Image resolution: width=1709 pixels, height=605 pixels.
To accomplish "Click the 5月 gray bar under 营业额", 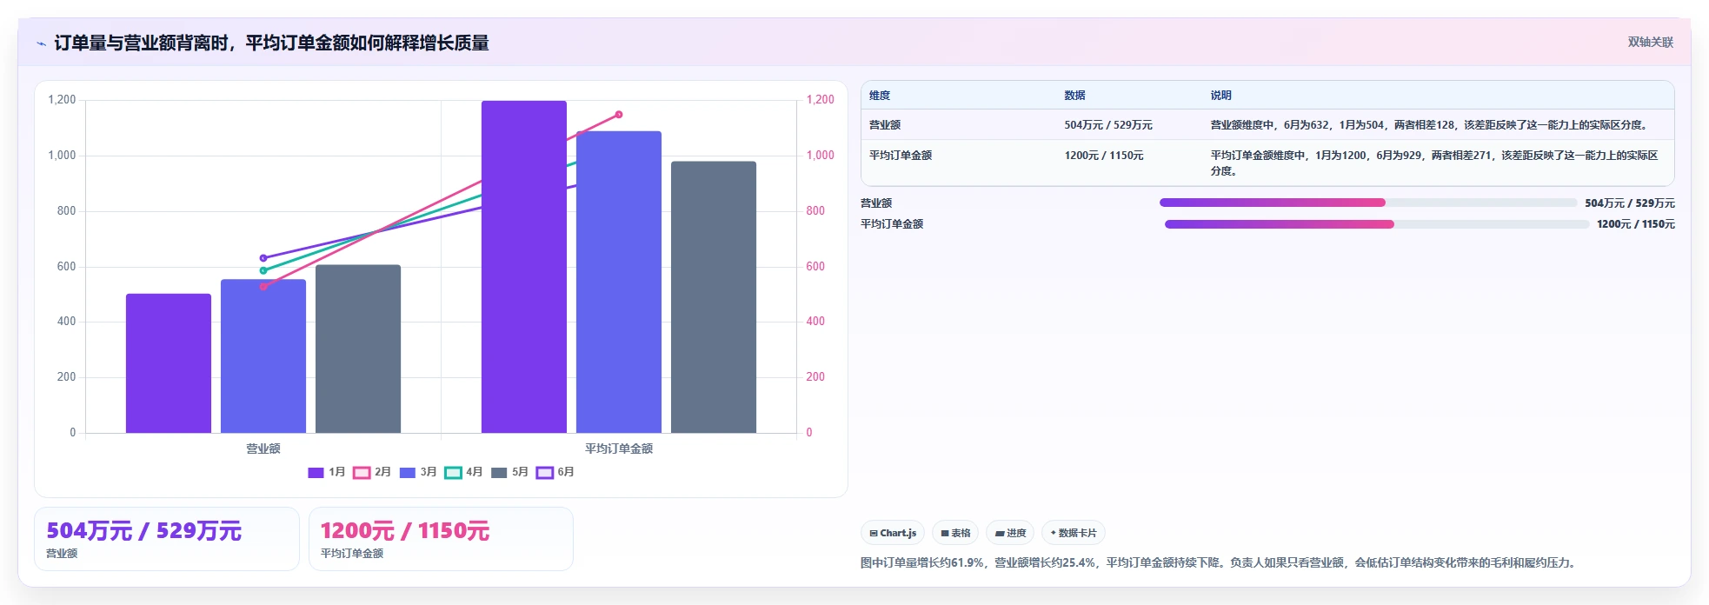I will pos(358,349).
